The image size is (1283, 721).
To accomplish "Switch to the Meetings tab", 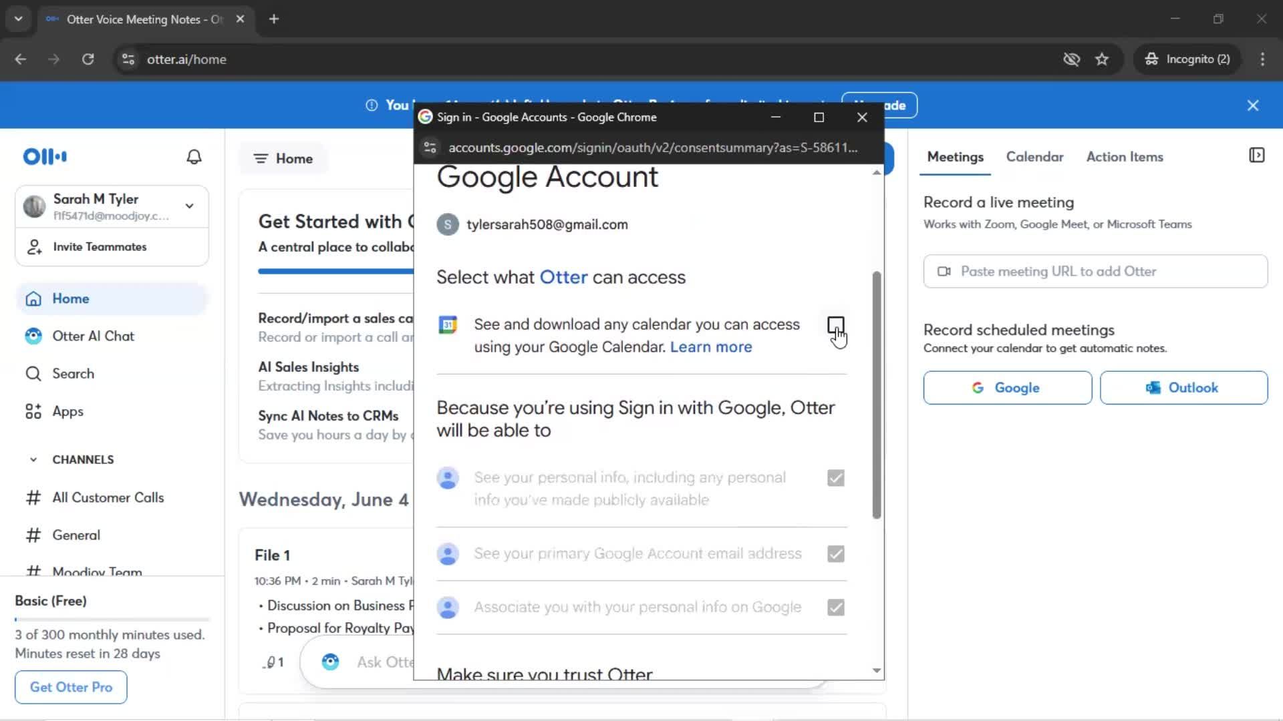I will pyautogui.click(x=955, y=157).
